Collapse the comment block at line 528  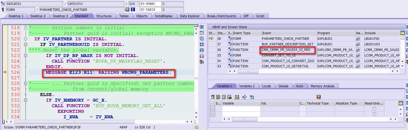point(25,84)
